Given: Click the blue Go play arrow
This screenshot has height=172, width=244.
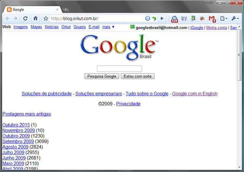Looking at the screenshot, I should (x=162, y=19).
